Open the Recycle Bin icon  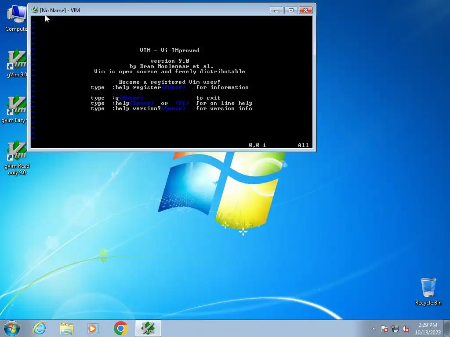coord(428,291)
